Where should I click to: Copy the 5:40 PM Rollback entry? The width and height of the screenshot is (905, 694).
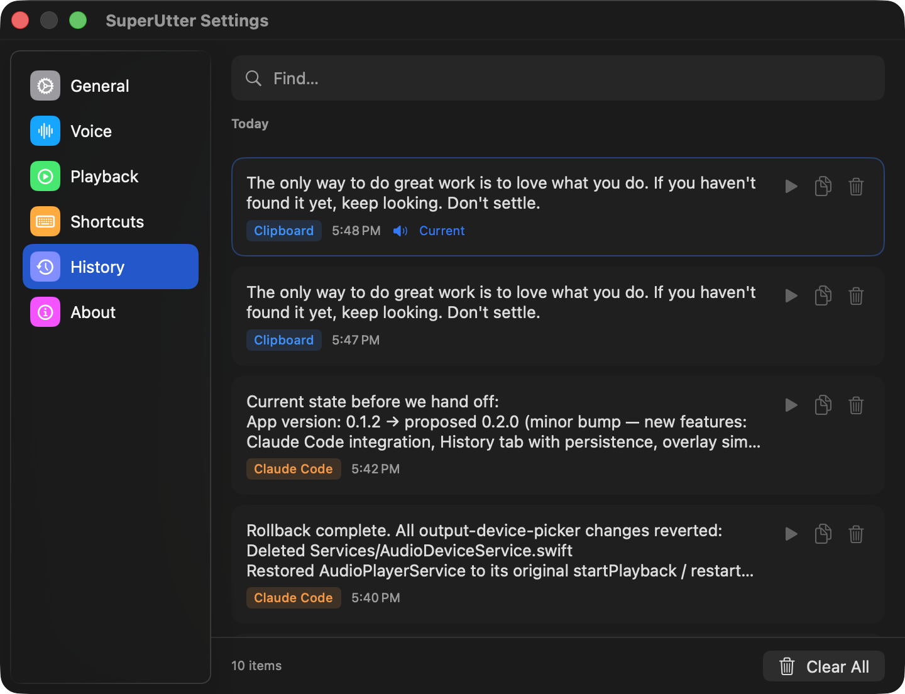823,534
